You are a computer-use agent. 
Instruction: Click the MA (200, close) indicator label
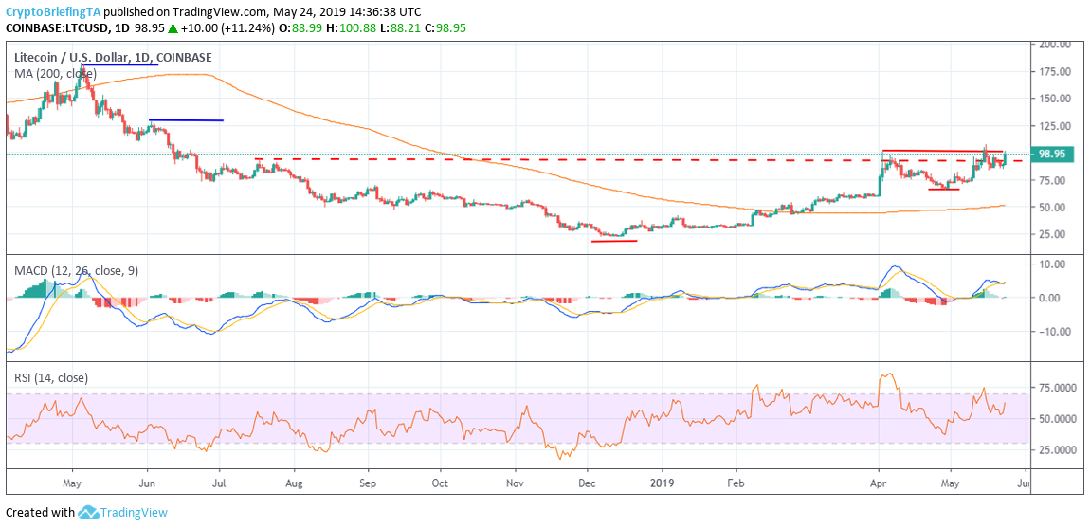coord(56,72)
